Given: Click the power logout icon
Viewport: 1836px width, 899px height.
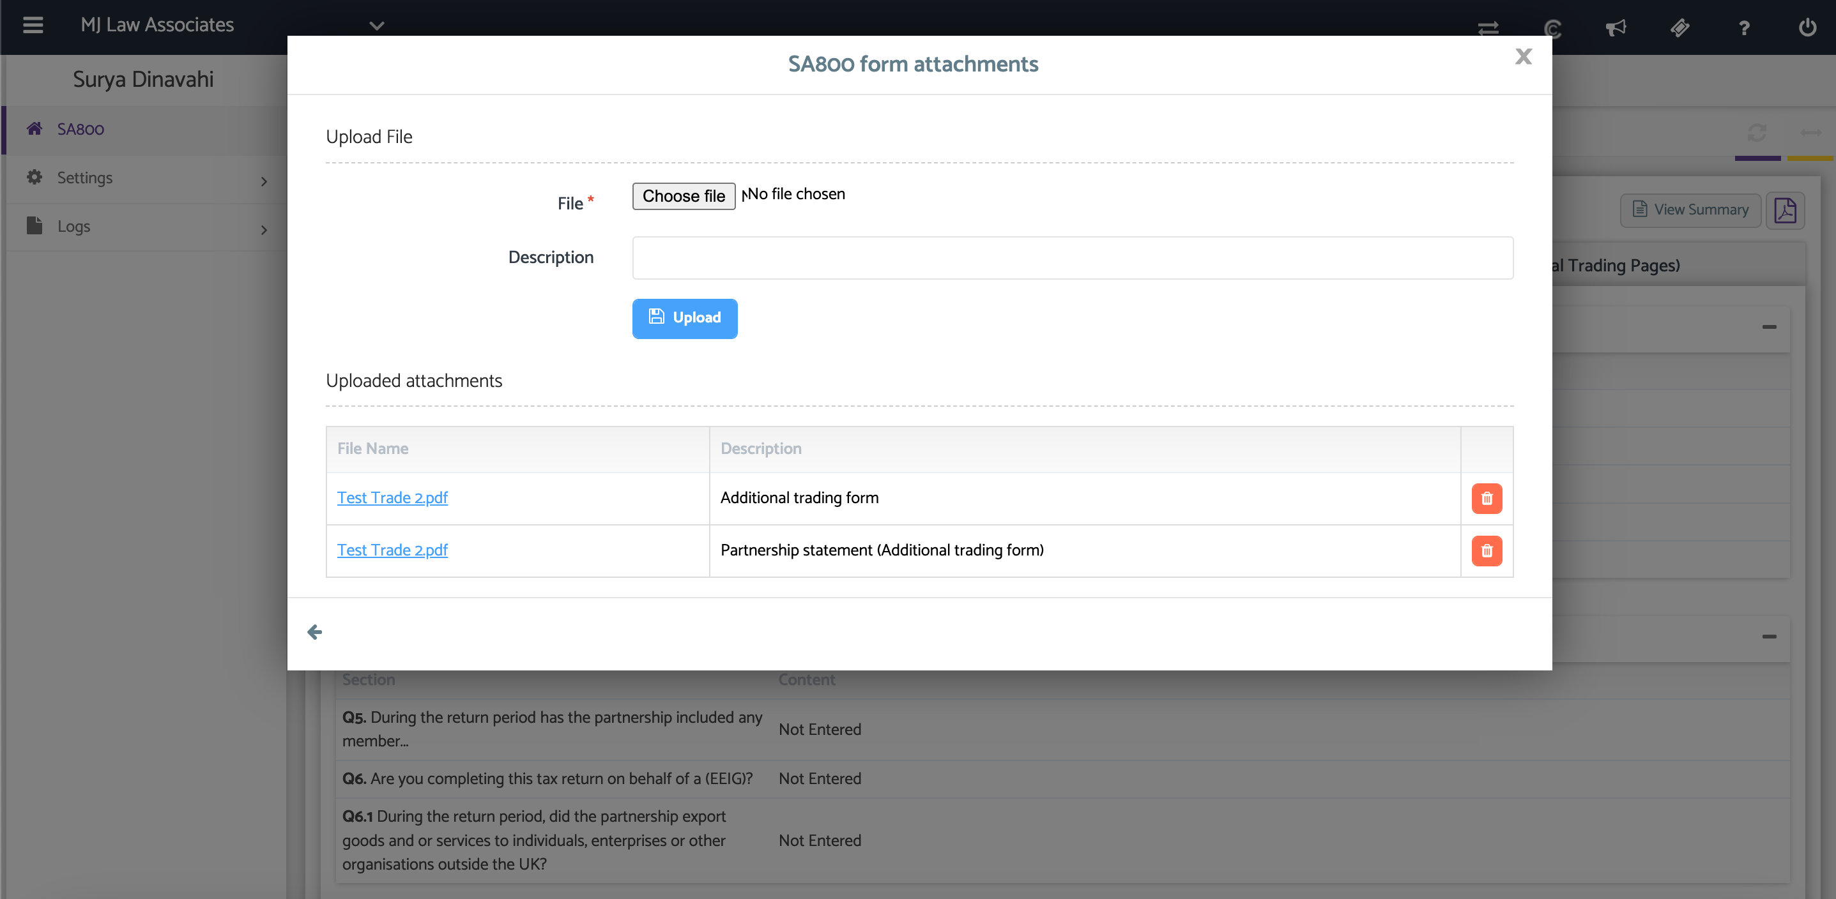Looking at the screenshot, I should (x=1807, y=28).
